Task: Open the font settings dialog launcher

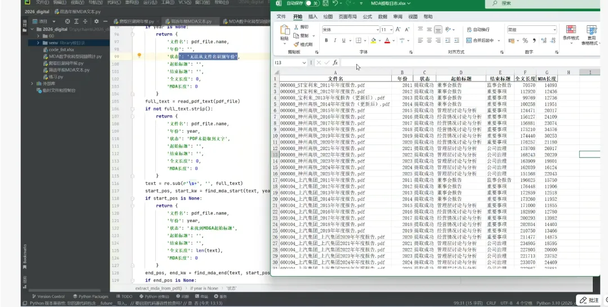Action: pos(412,52)
